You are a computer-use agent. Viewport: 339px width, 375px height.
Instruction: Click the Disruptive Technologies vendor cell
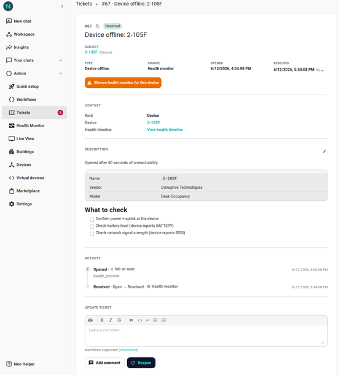pyautogui.click(x=182, y=187)
